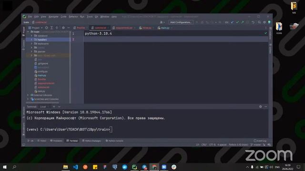Click select opened file target icon

47,28
